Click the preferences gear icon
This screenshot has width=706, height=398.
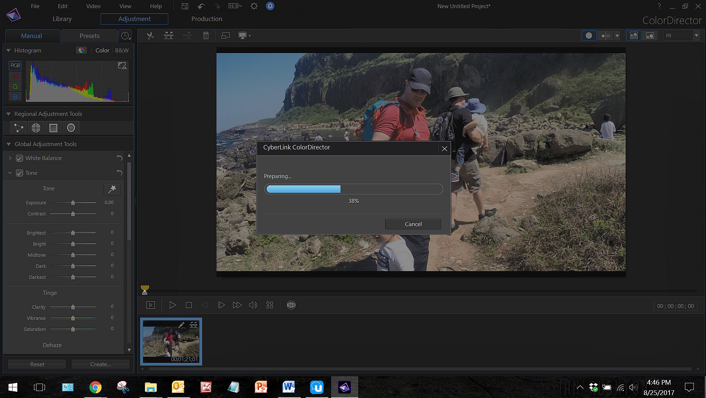click(254, 6)
